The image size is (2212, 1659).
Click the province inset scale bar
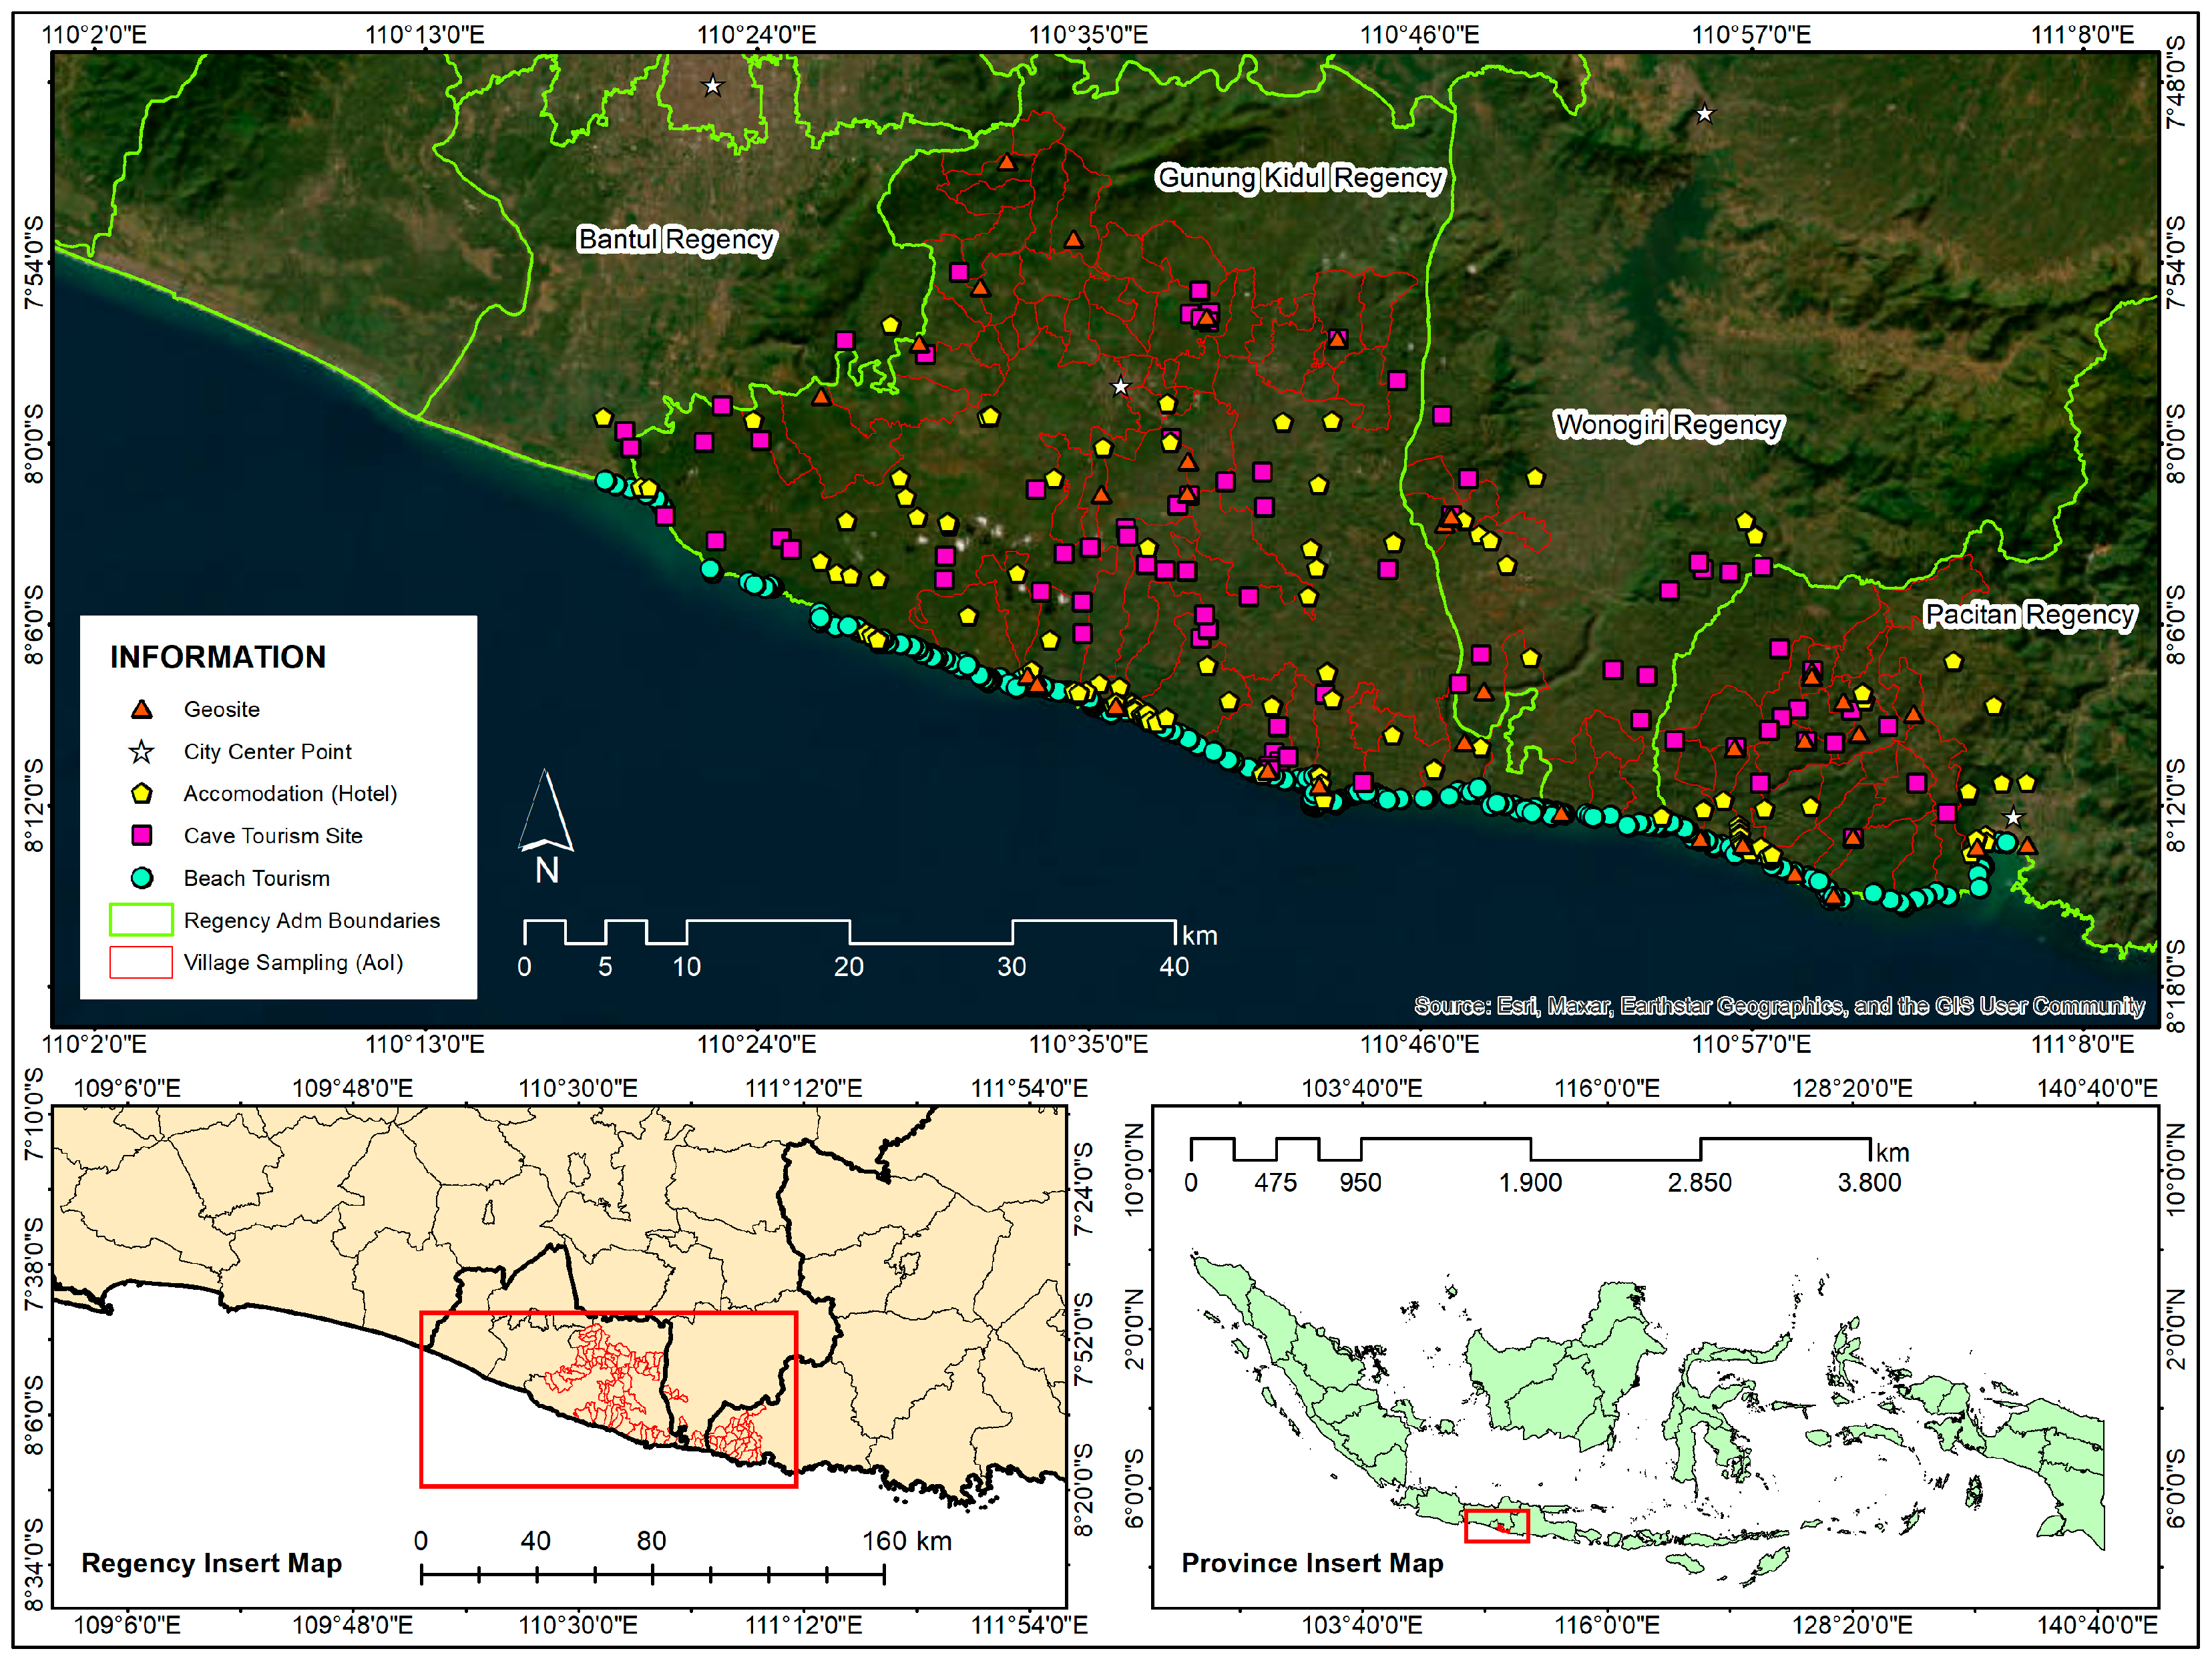pyautogui.click(x=1531, y=1149)
